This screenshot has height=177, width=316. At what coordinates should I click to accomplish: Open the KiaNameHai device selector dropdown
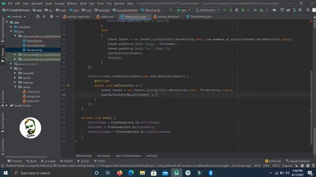tap(207, 10)
